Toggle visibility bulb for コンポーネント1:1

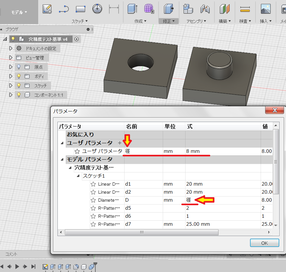(19, 95)
